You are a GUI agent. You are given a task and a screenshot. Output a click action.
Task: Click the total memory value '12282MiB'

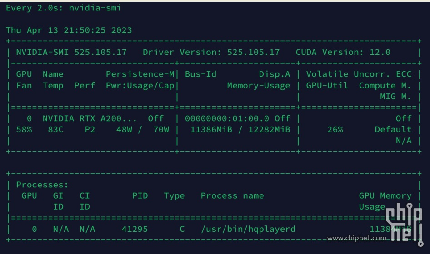click(269, 129)
